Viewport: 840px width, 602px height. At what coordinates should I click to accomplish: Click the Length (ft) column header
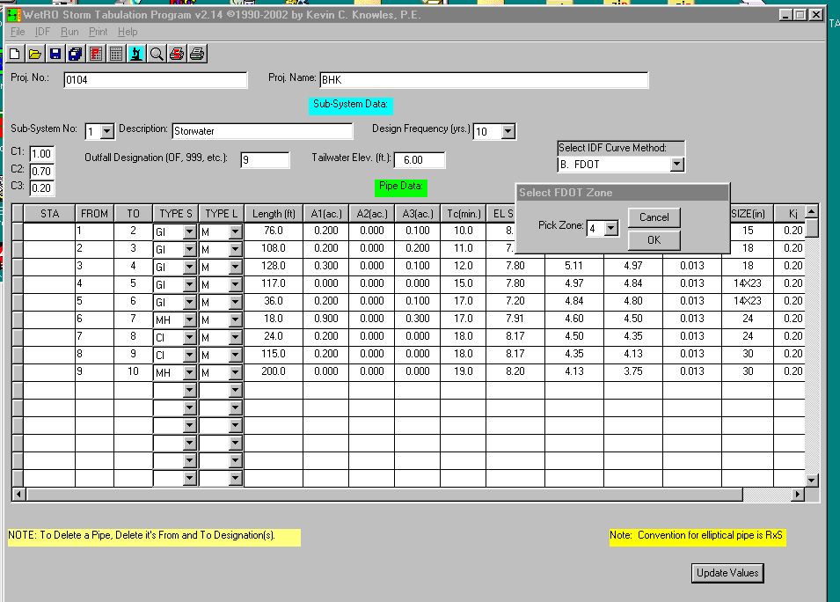(x=274, y=214)
